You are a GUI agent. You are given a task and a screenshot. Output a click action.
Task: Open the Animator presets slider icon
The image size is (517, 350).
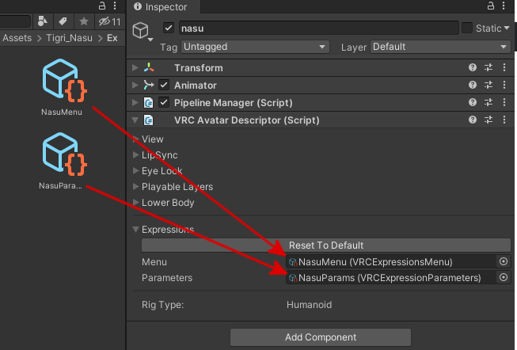click(x=488, y=85)
